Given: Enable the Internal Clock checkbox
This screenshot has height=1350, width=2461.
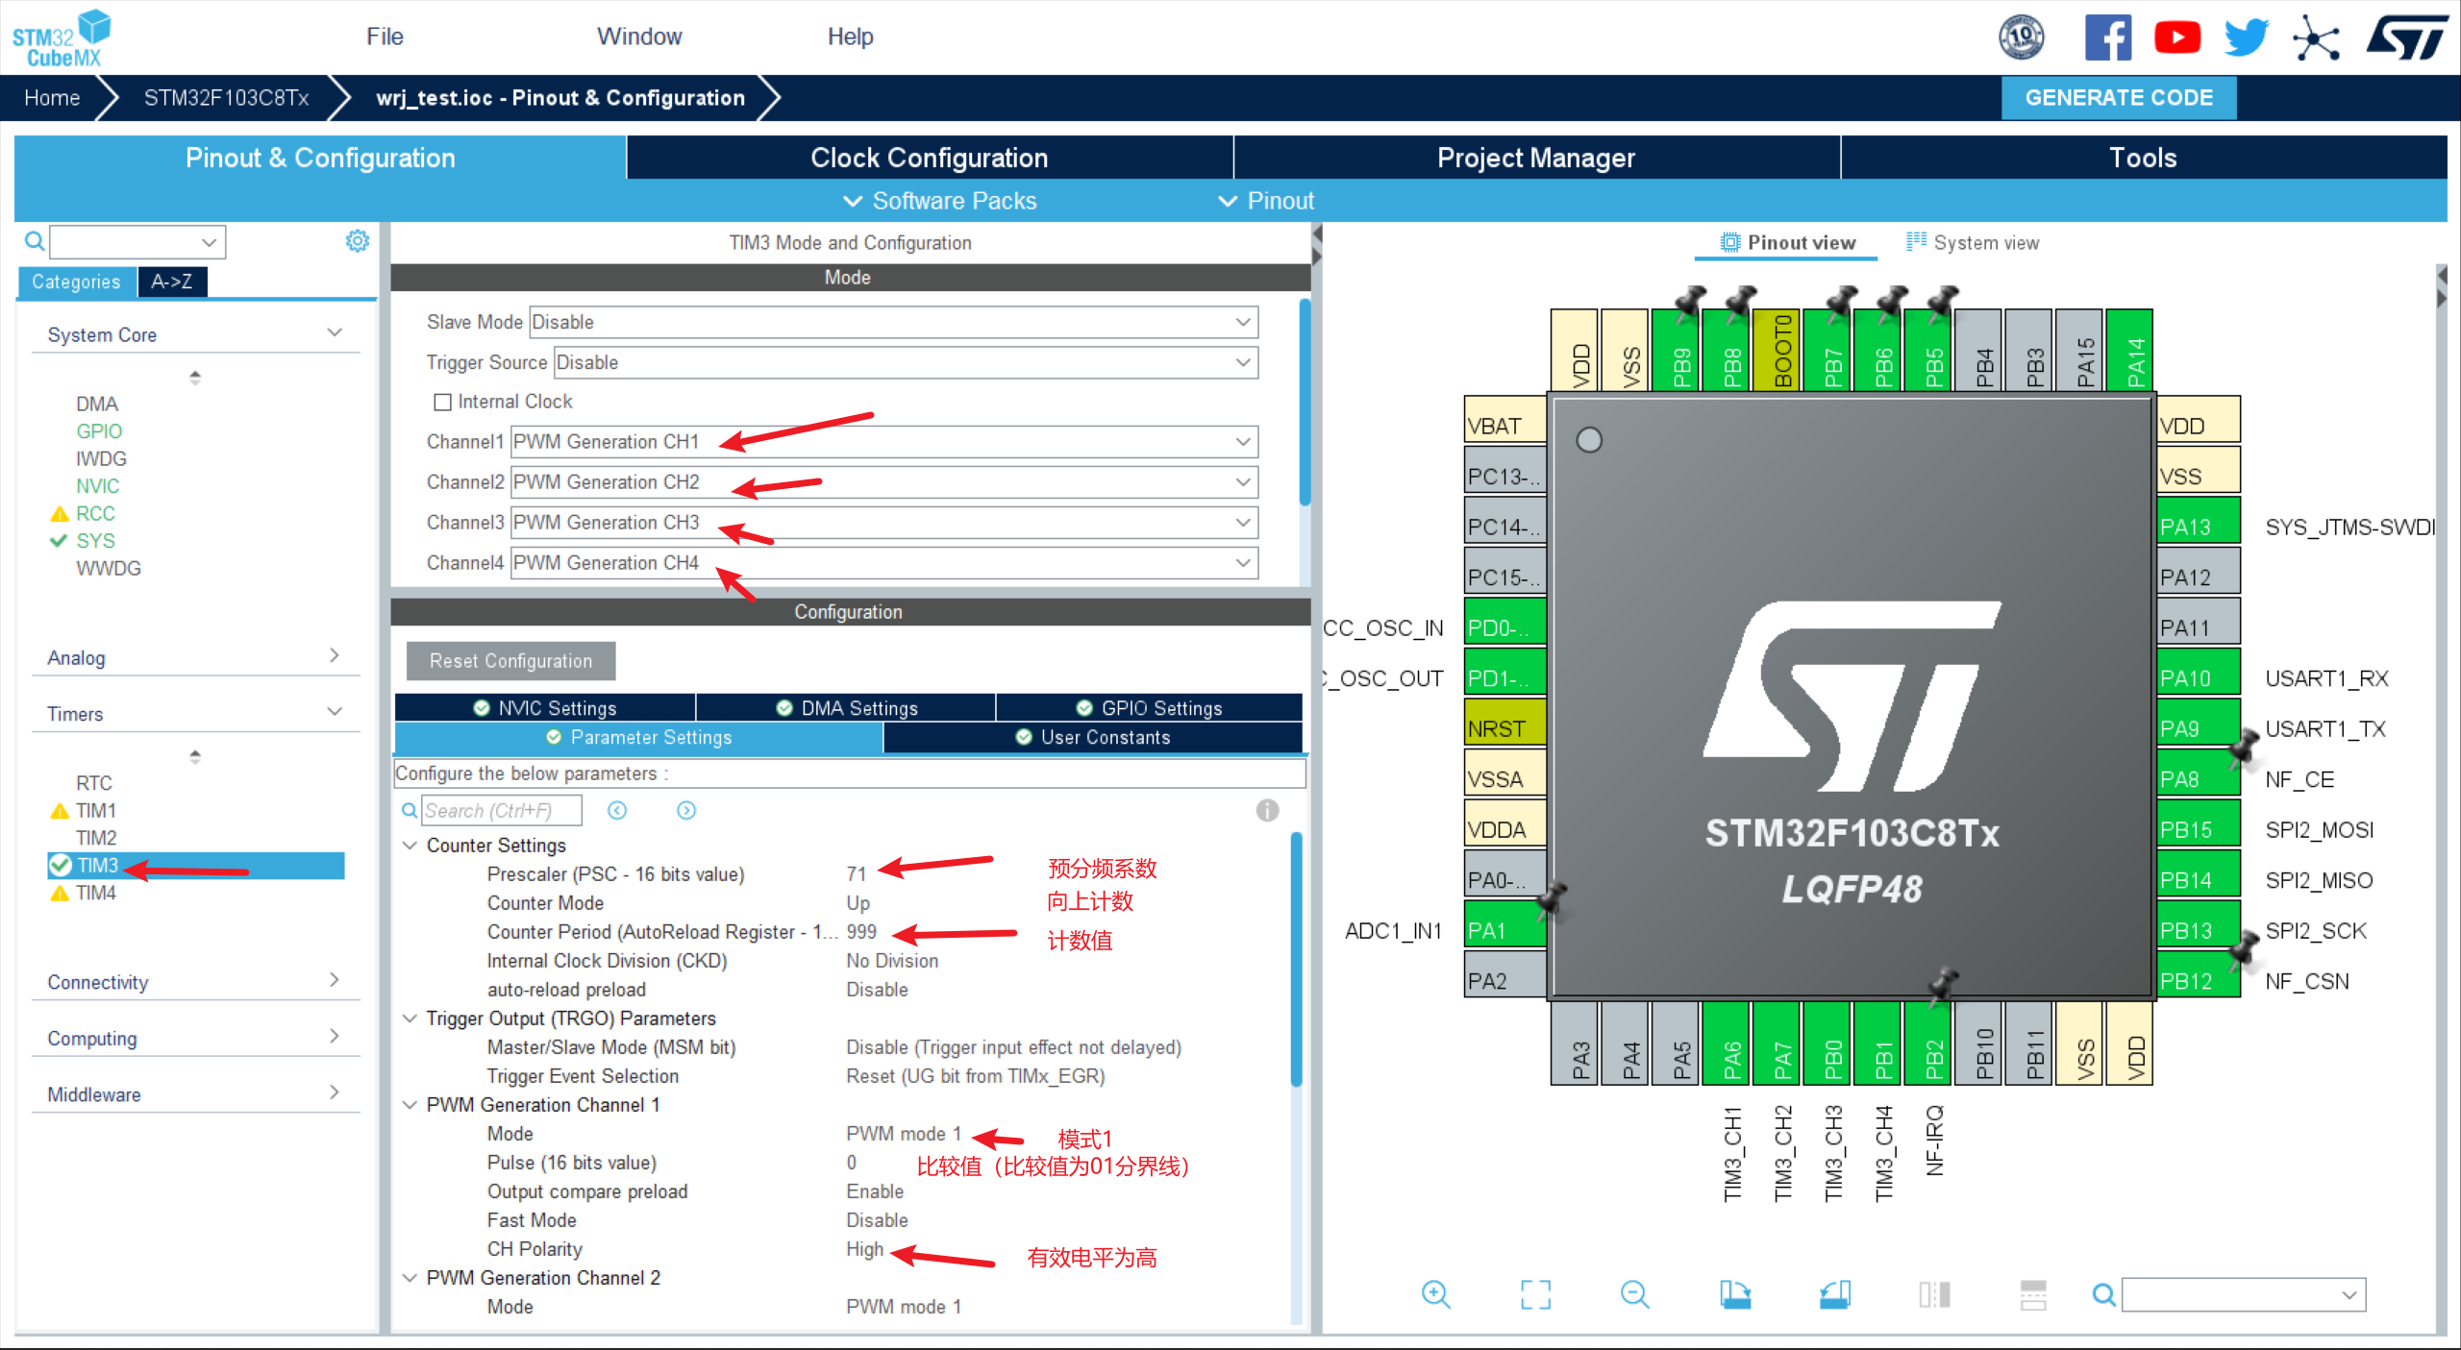Looking at the screenshot, I should pyautogui.click(x=442, y=402).
